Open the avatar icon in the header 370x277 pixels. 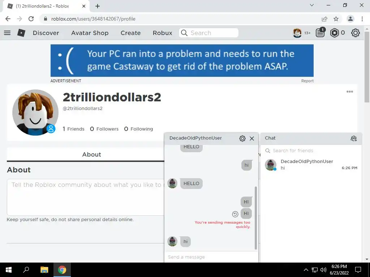coord(297,33)
